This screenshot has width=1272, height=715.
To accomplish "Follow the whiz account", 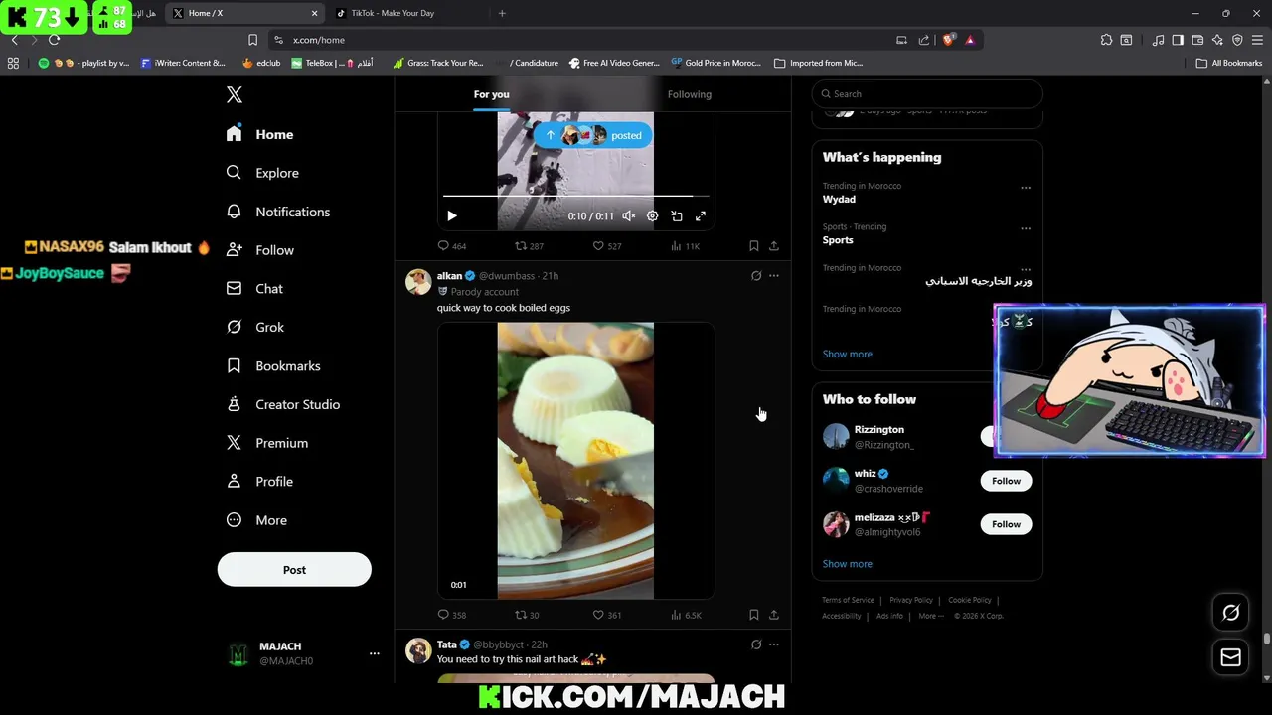I will tap(1006, 481).
